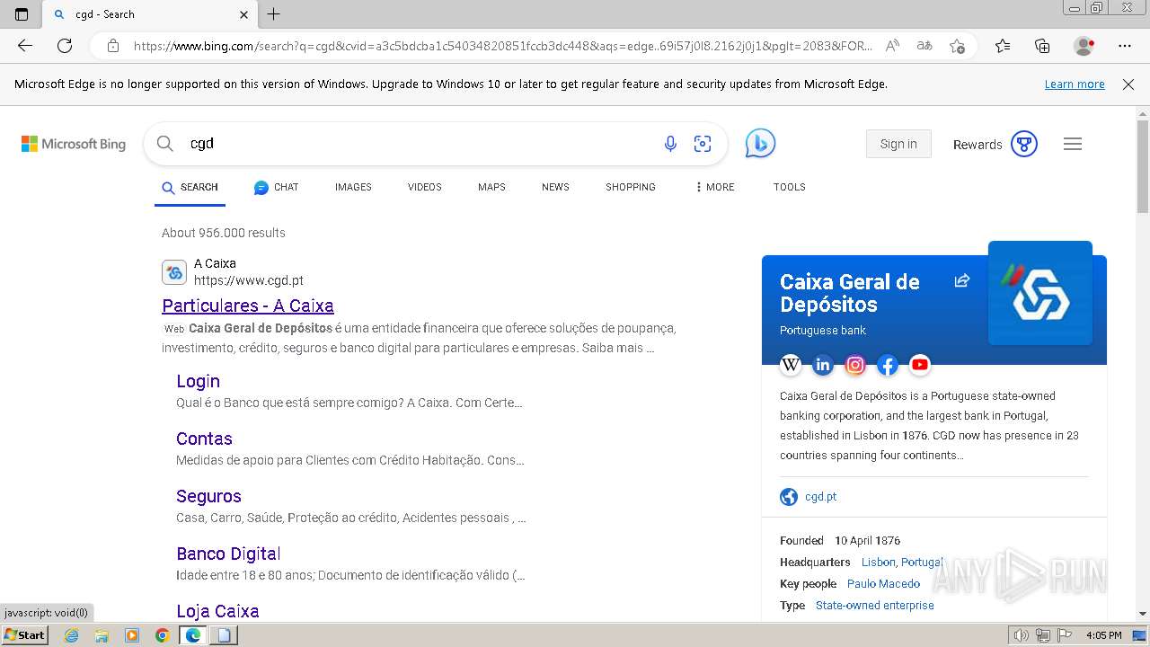Open the Login sublink
This screenshot has height=647, width=1150.
(198, 381)
